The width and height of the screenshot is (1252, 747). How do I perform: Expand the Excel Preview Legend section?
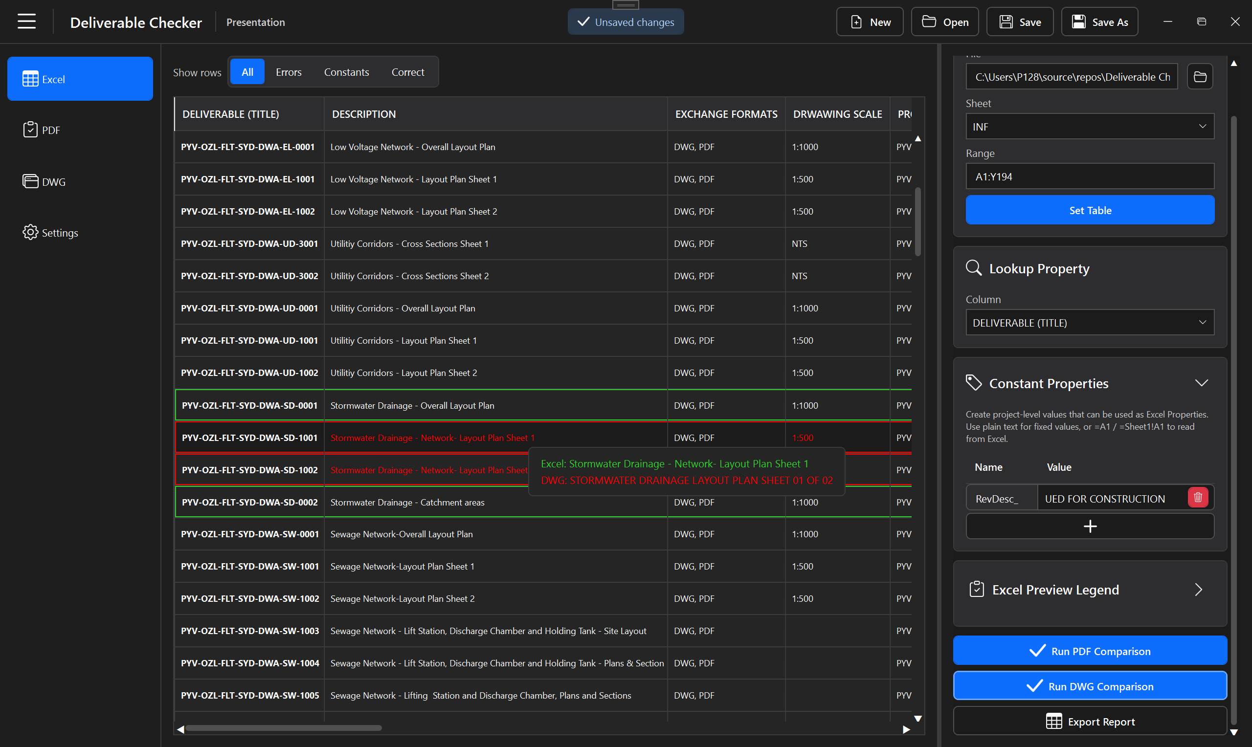[x=1199, y=590]
